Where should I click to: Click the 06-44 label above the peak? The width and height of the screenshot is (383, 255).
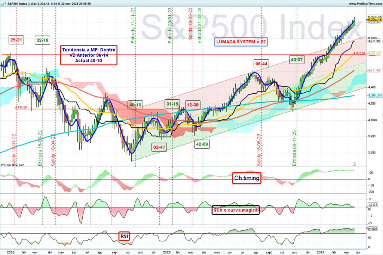261,64
